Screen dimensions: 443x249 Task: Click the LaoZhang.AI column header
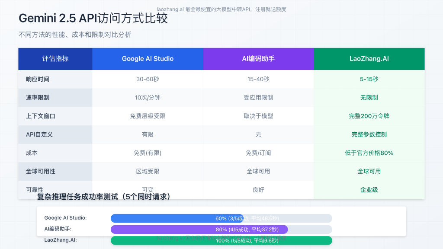coord(369,59)
